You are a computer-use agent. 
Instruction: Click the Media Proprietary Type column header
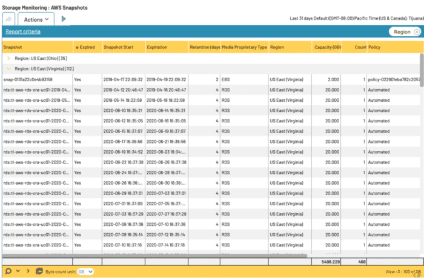(243, 47)
